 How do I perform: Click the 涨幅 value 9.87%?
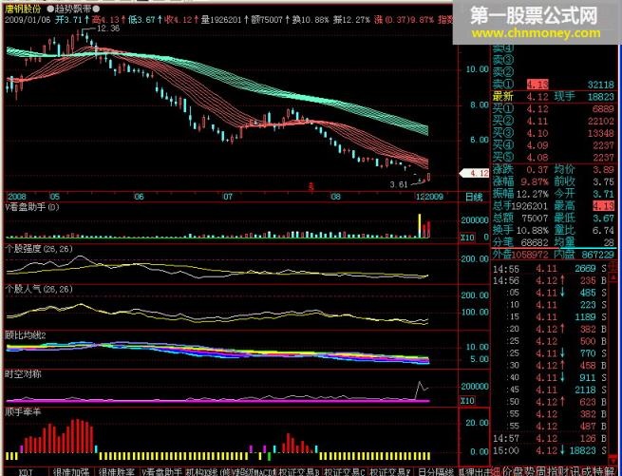point(534,182)
